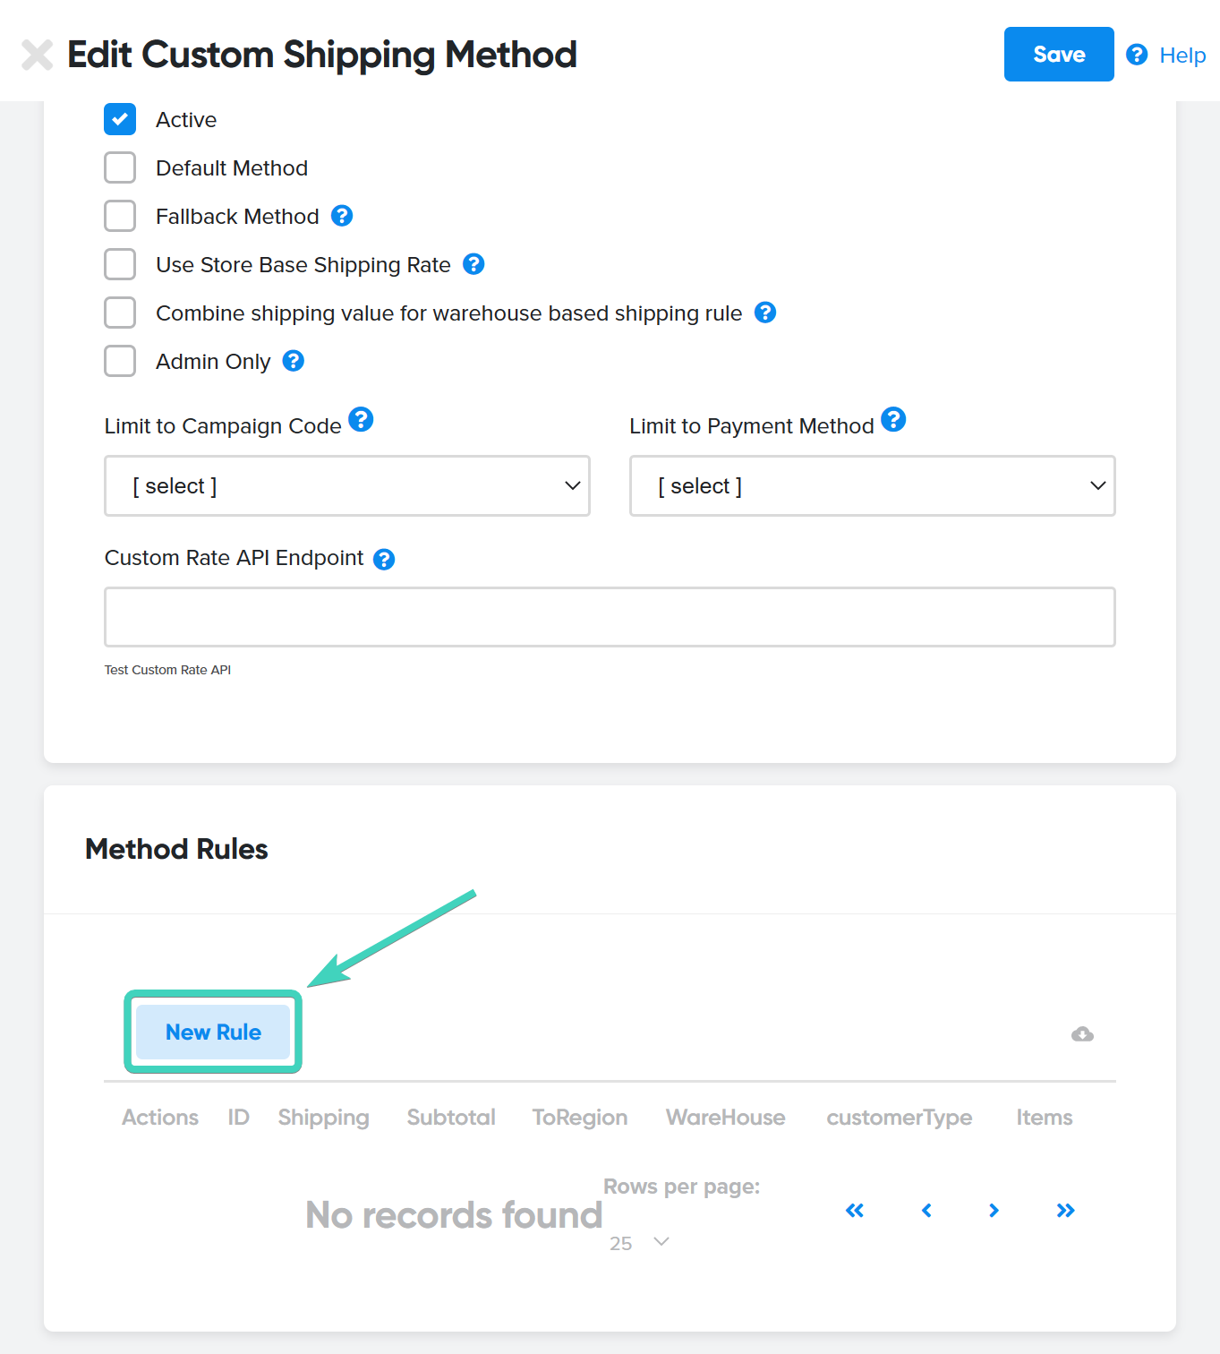Click the Admin Only question mark icon
1220x1354 pixels.
point(292,360)
